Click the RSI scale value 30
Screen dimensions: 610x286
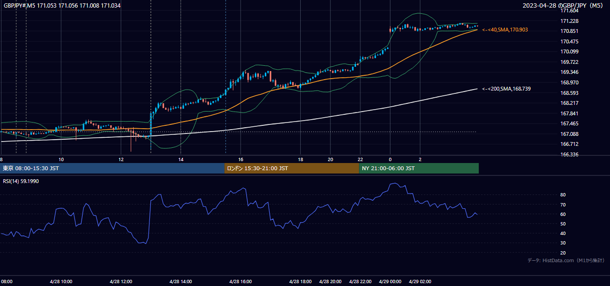[x=563, y=243]
